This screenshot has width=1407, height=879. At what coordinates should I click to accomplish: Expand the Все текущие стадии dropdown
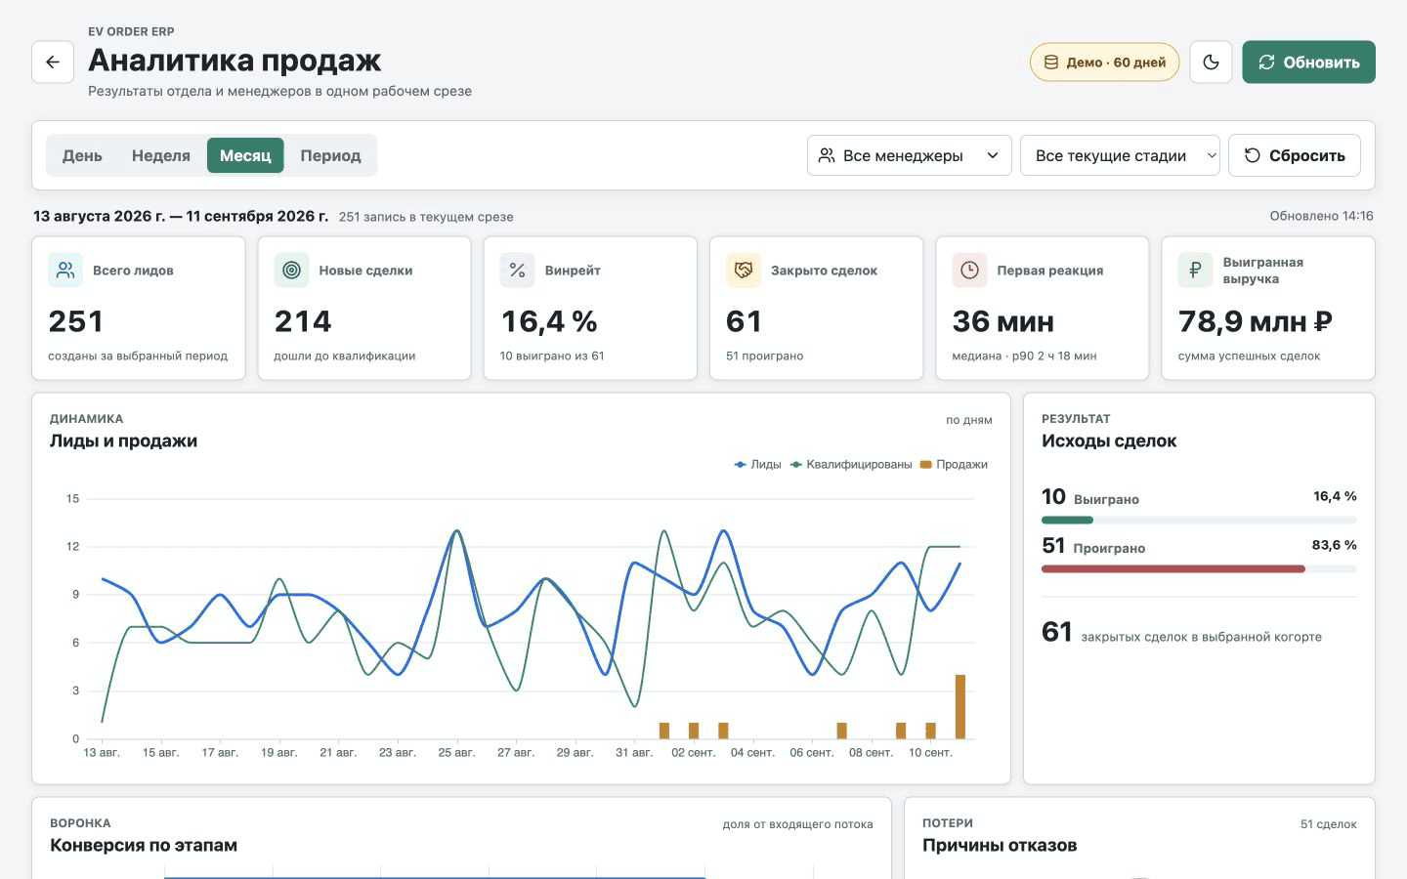pyautogui.click(x=1120, y=155)
